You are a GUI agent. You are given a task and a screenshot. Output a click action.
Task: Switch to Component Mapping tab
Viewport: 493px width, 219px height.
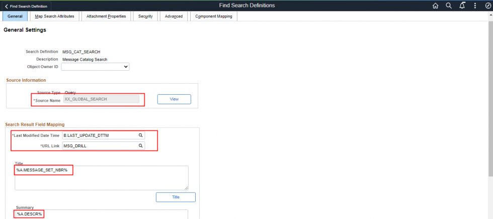(x=213, y=17)
